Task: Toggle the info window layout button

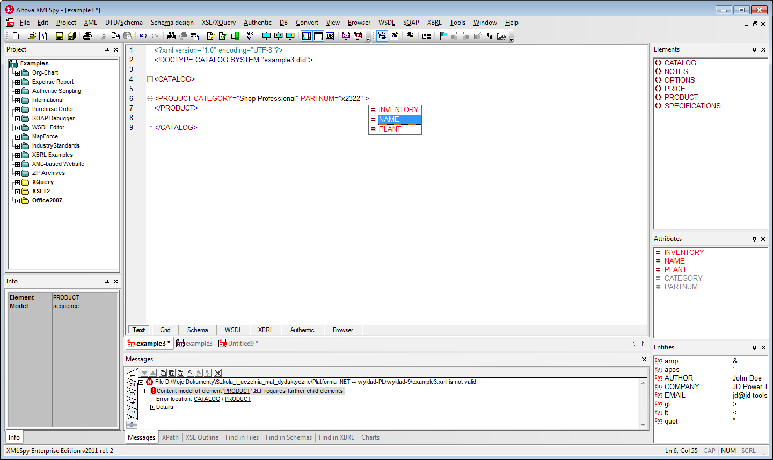Action: (x=318, y=36)
